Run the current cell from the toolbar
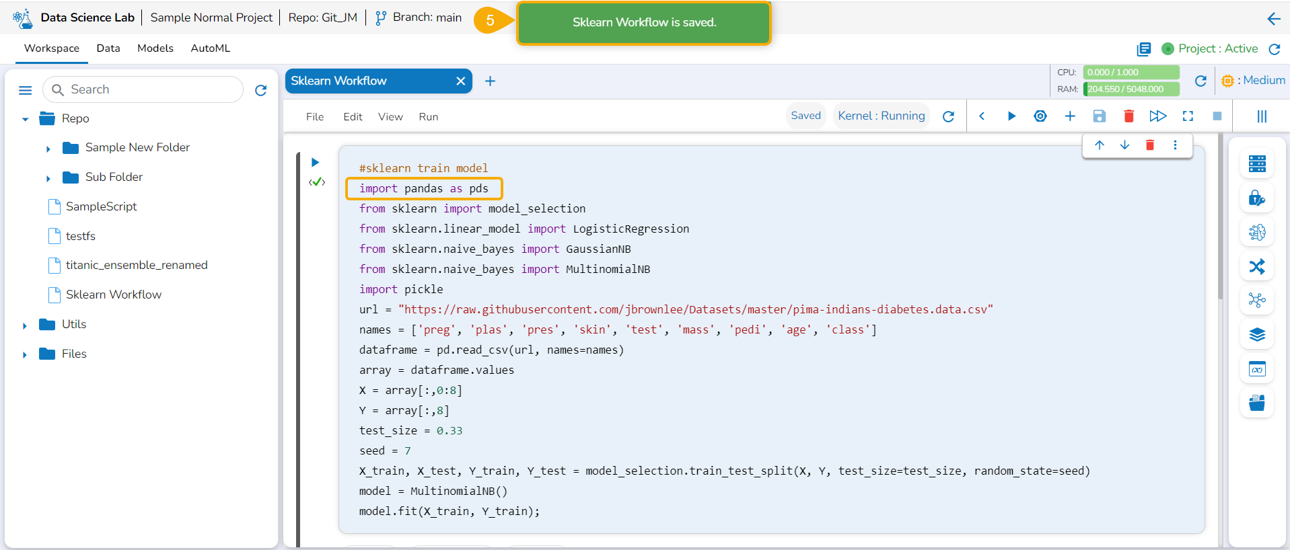 click(1011, 116)
